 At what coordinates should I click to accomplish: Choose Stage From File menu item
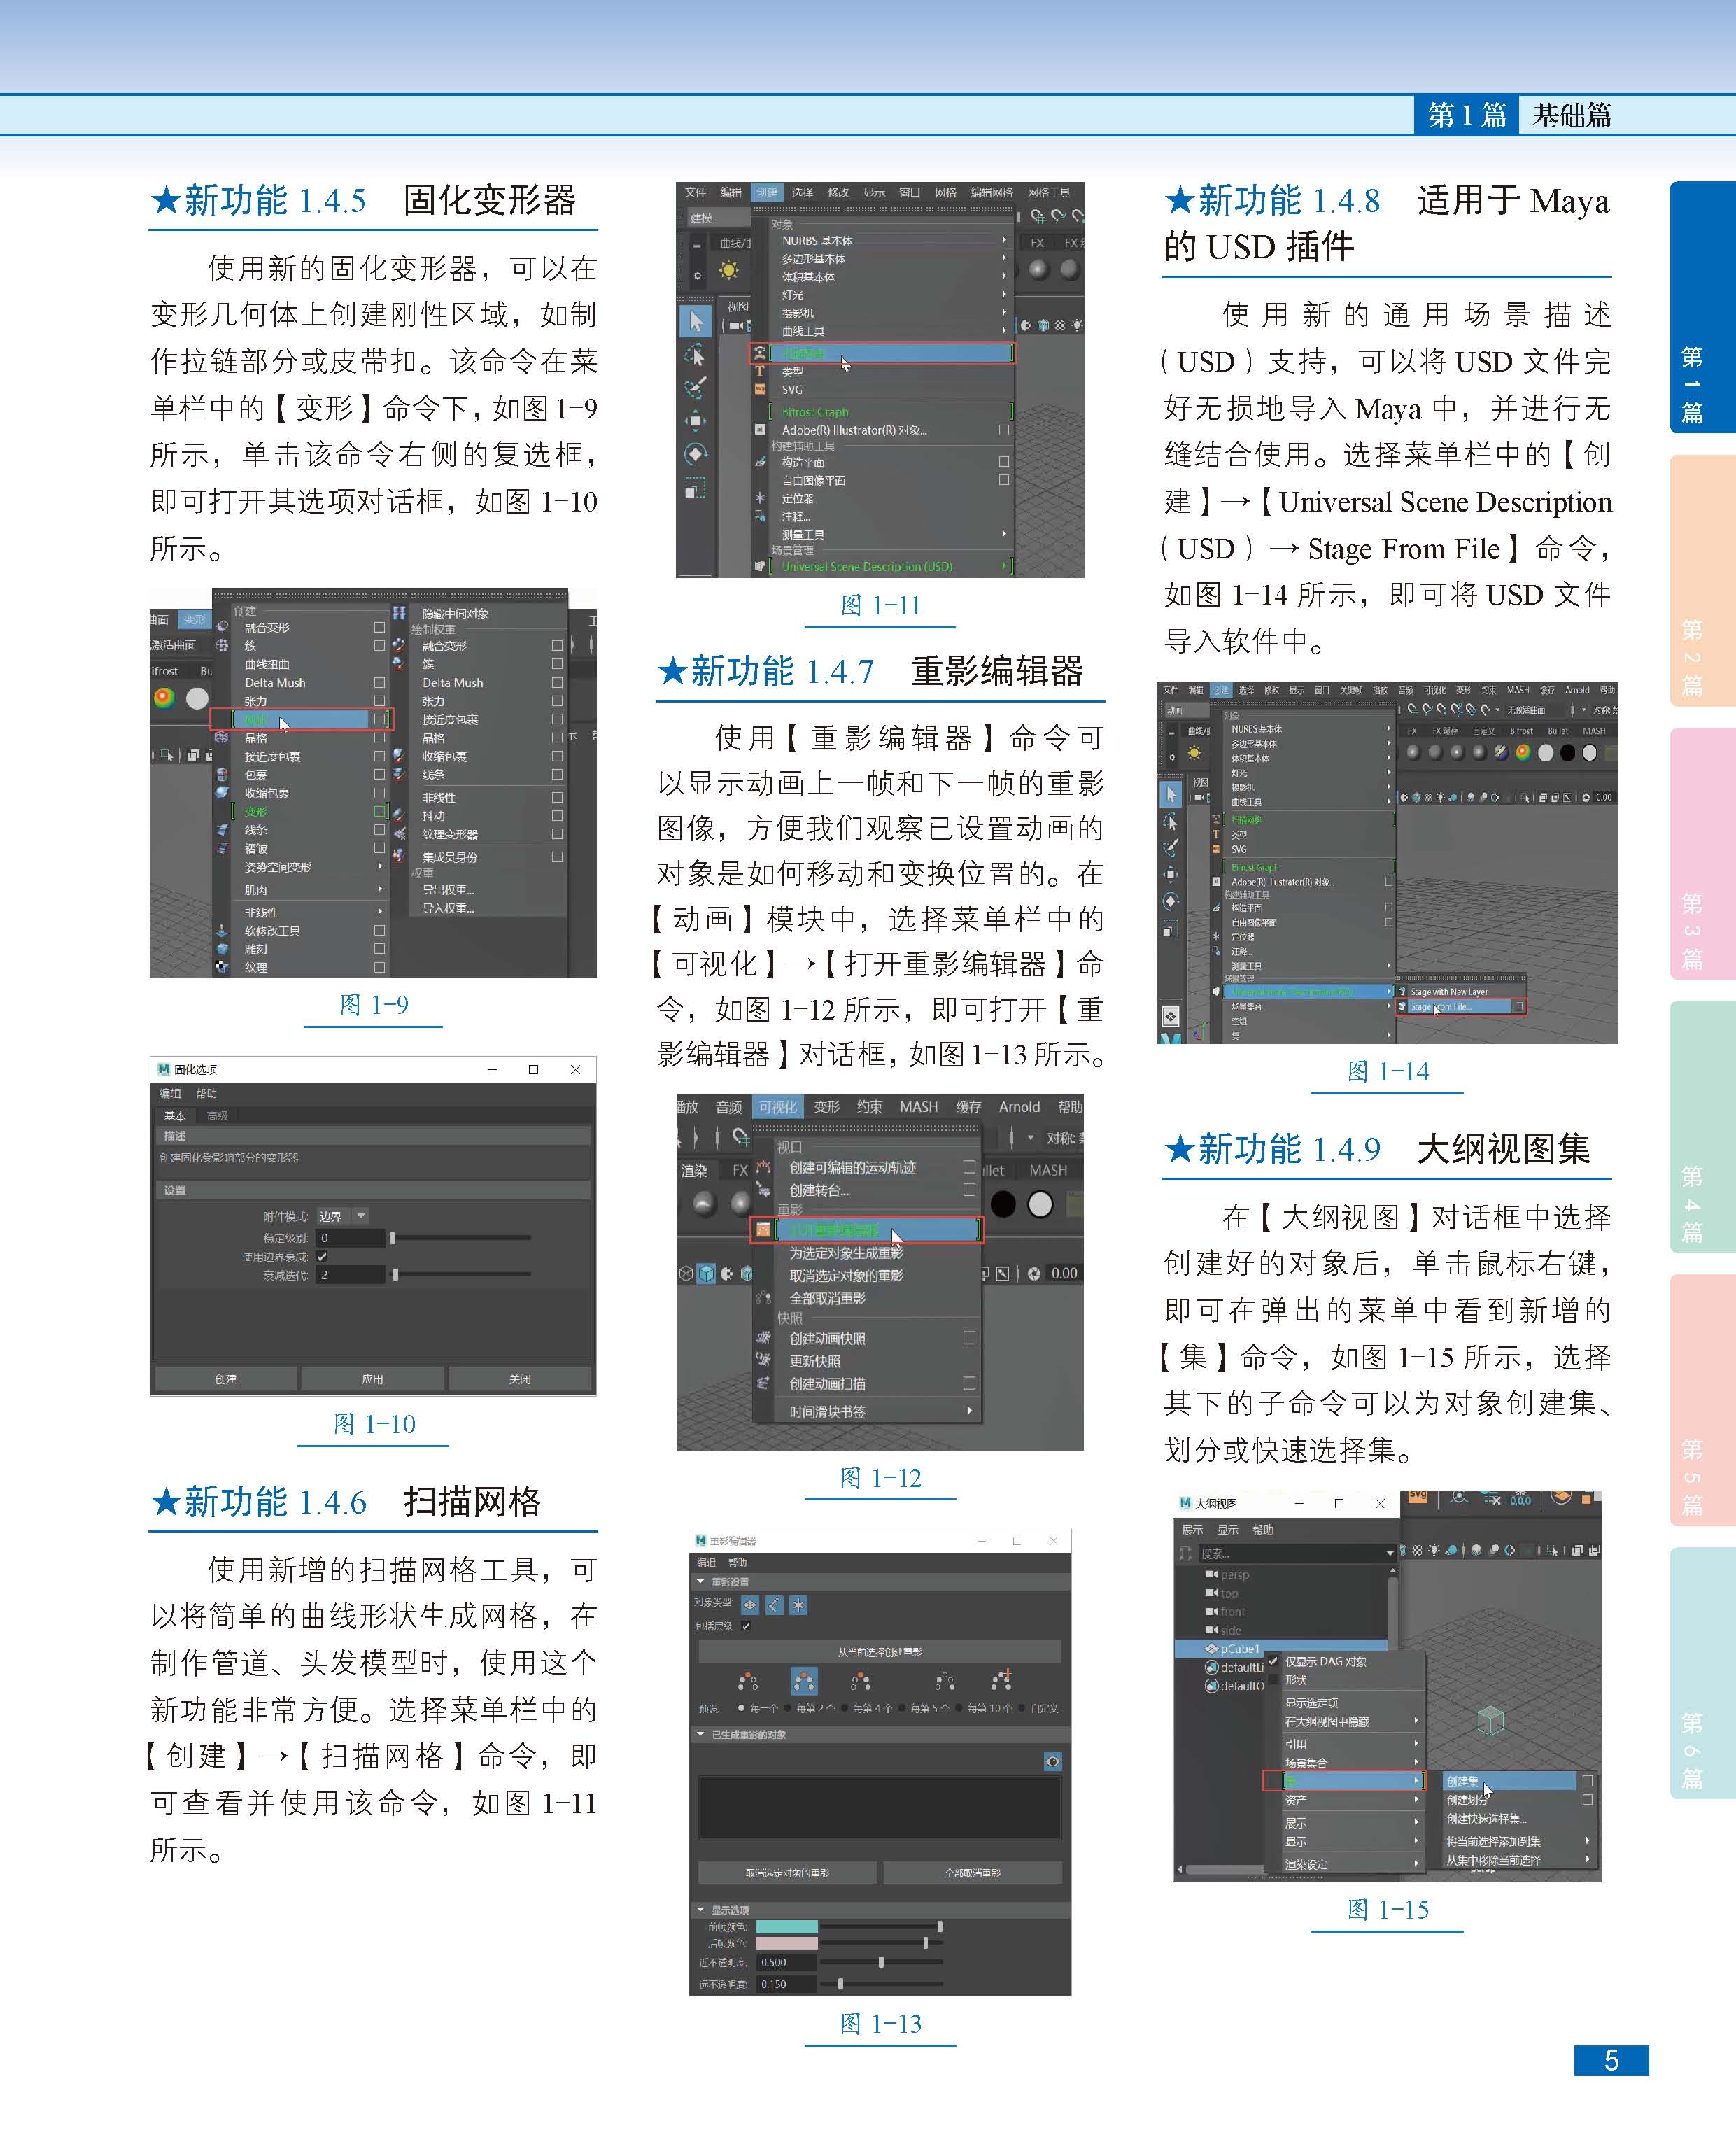(1461, 1007)
